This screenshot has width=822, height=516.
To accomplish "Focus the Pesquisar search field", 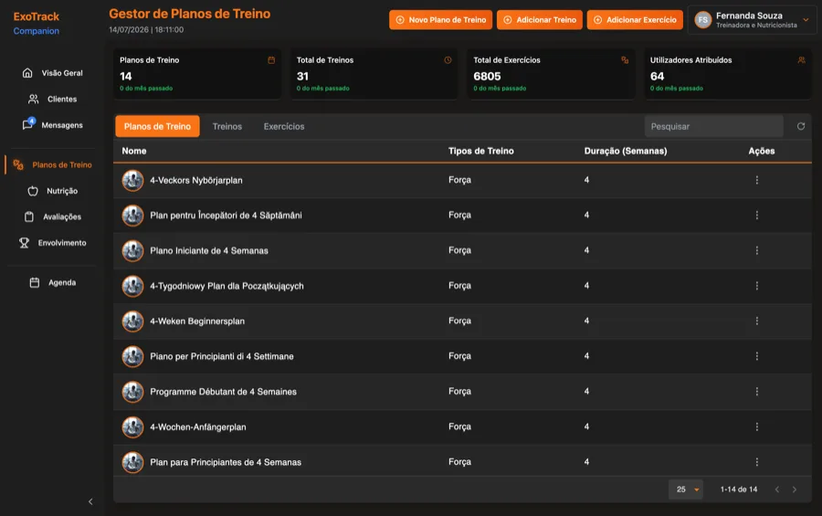I will [x=713, y=126].
